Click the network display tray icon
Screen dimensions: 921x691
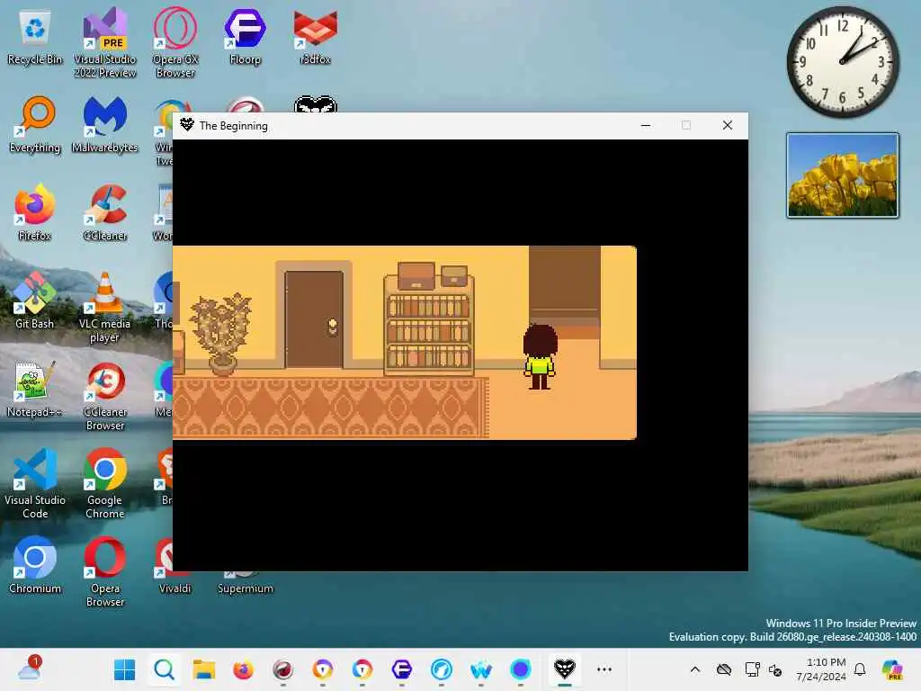pyautogui.click(x=752, y=669)
